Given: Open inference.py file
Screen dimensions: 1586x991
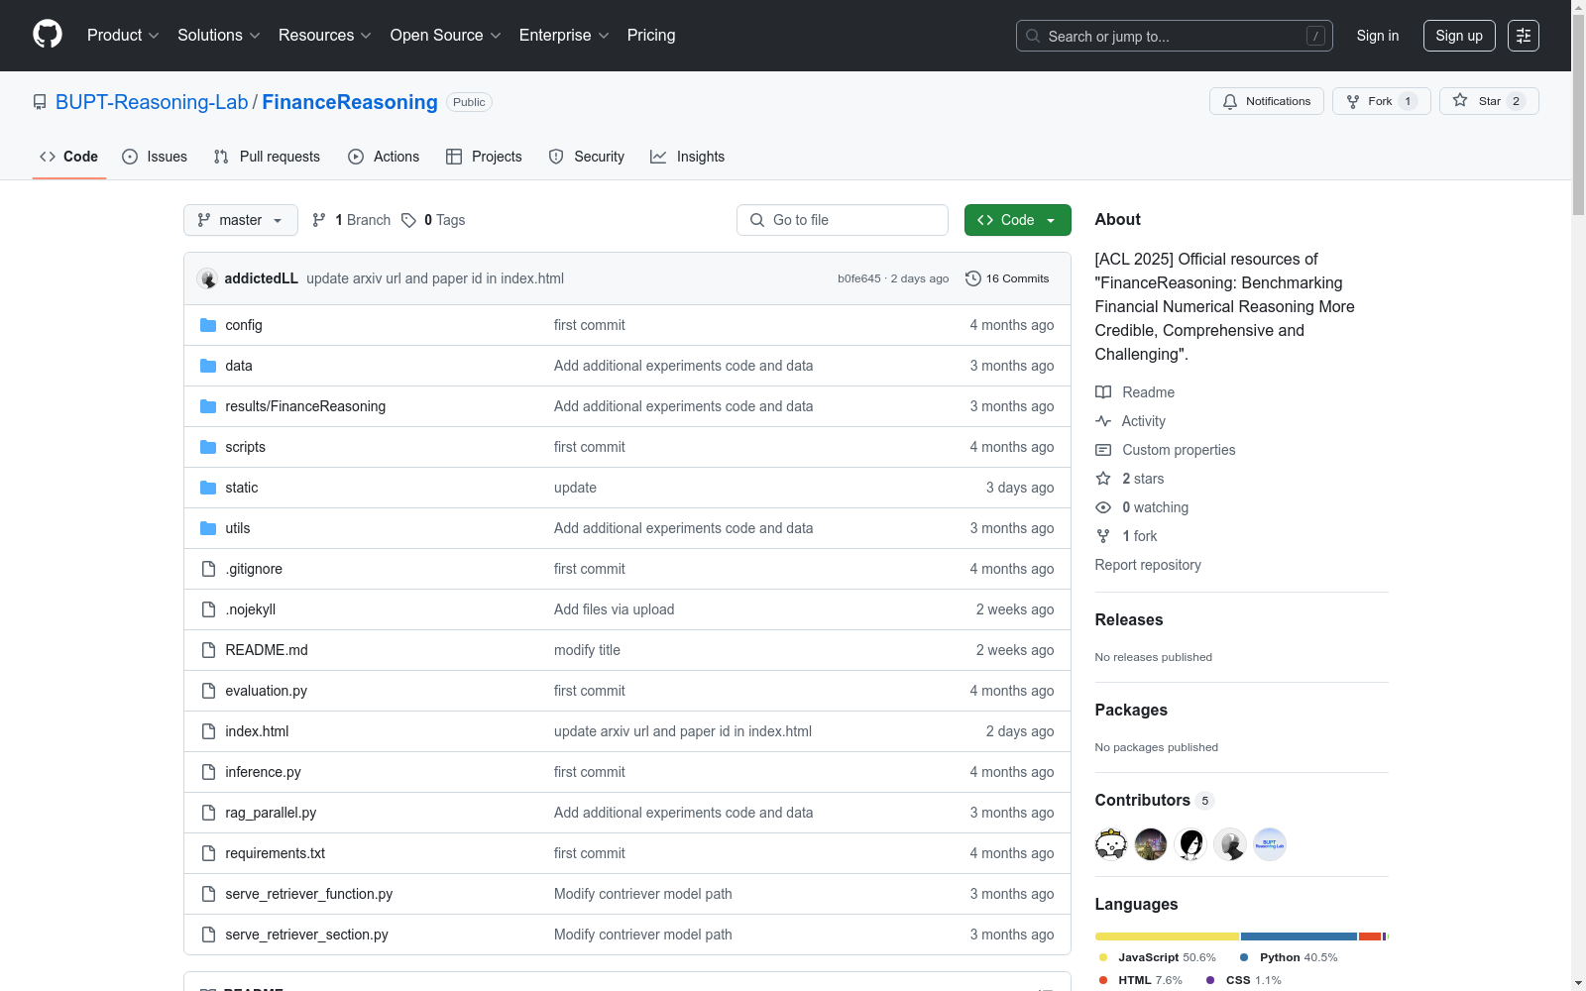Looking at the screenshot, I should click(263, 772).
